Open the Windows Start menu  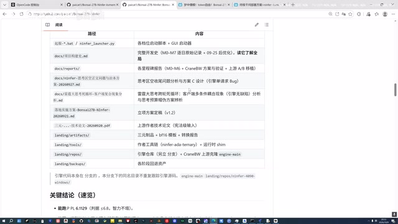pos(4,221)
